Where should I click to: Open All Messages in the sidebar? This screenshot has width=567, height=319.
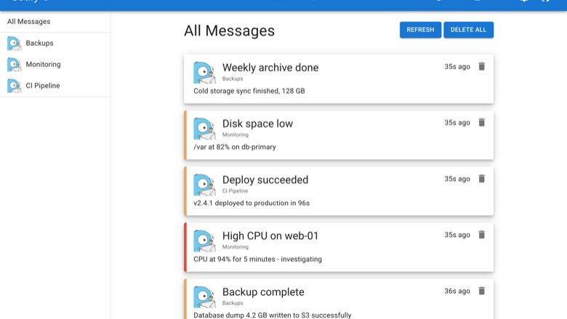[x=55, y=22]
